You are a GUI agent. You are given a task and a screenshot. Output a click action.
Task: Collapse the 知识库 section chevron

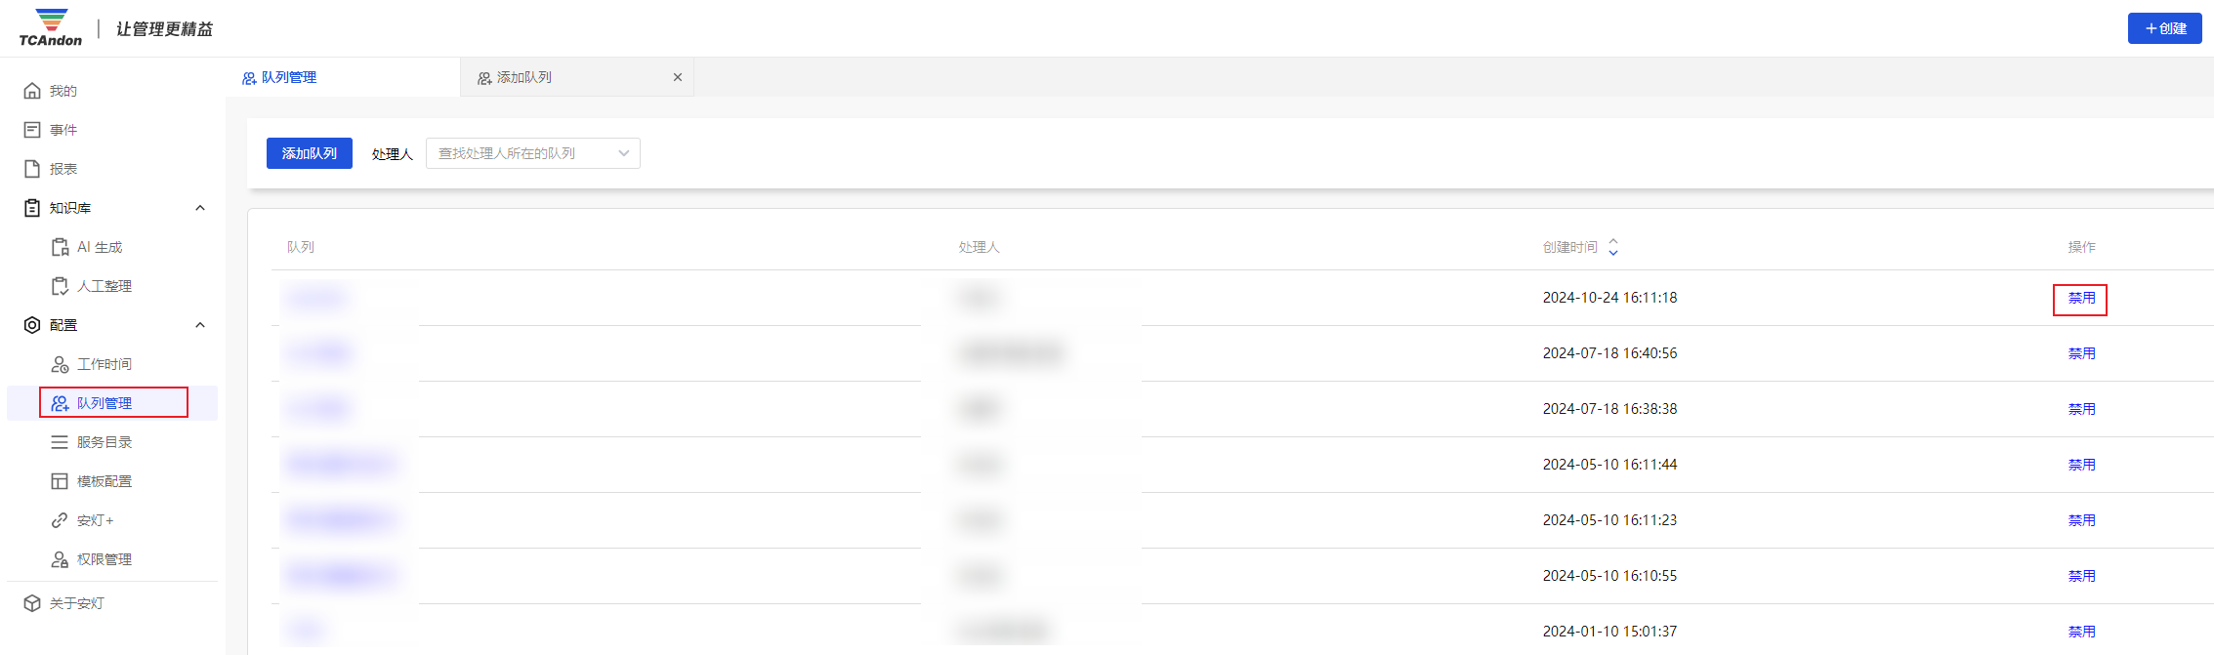click(200, 208)
